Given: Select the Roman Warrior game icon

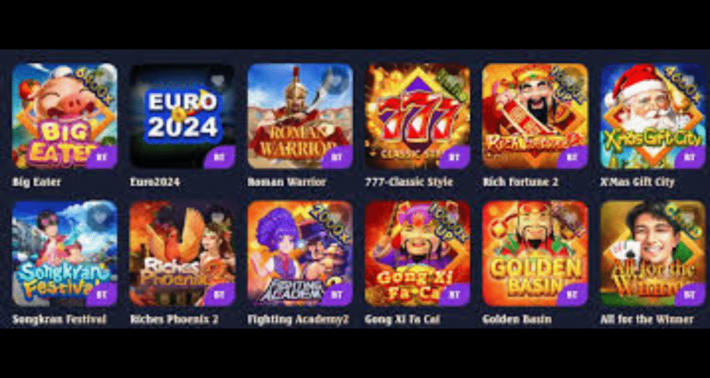Looking at the screenshot, I should click(x=300, y=116).
